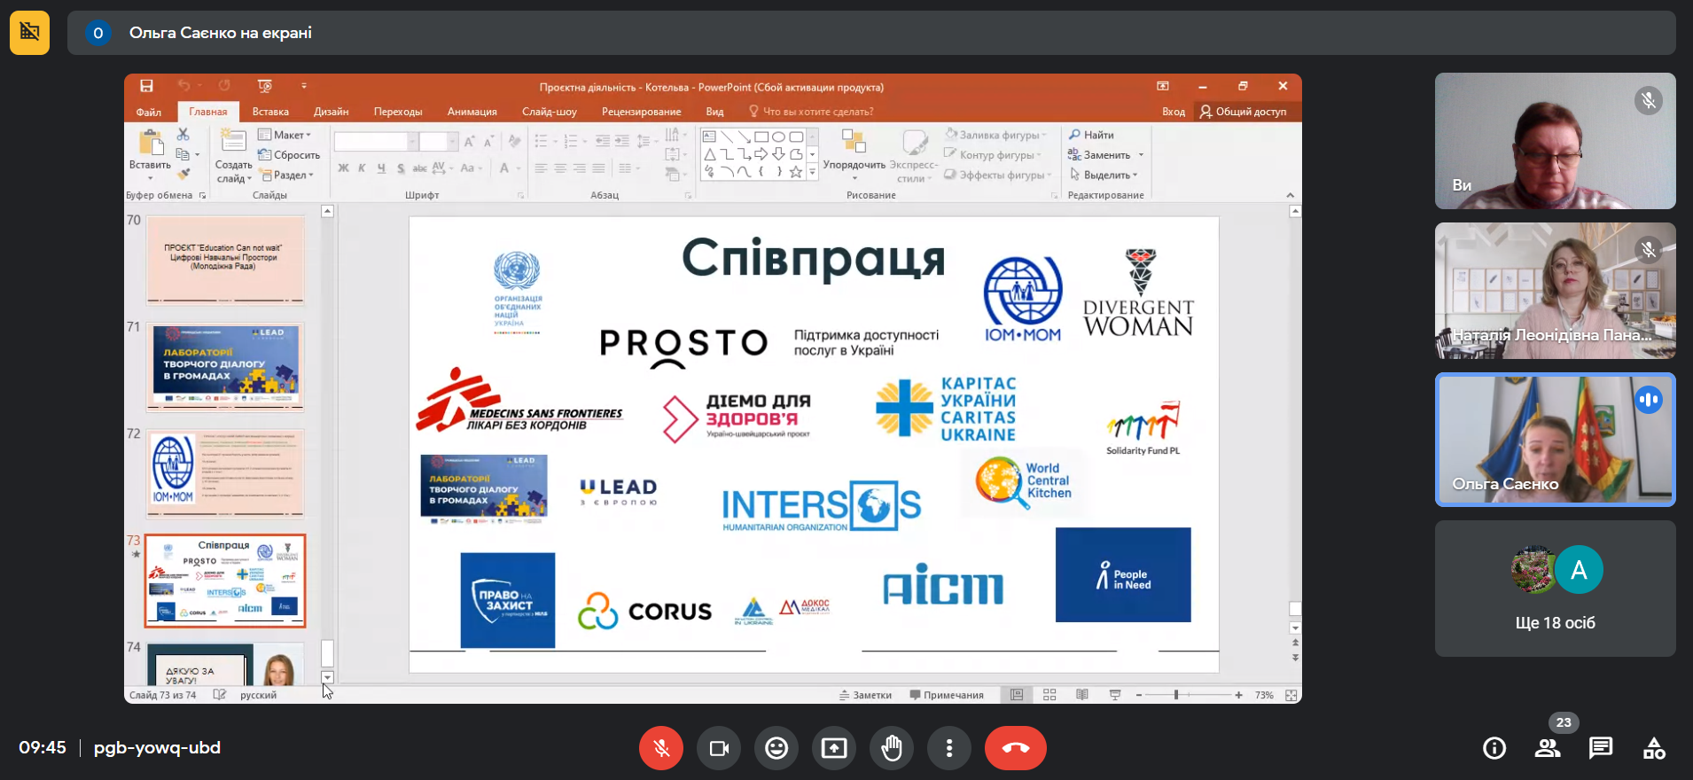1693x780 pixels.
Task: Click the Cut scissors icon
Action: (x=183, y=134)
